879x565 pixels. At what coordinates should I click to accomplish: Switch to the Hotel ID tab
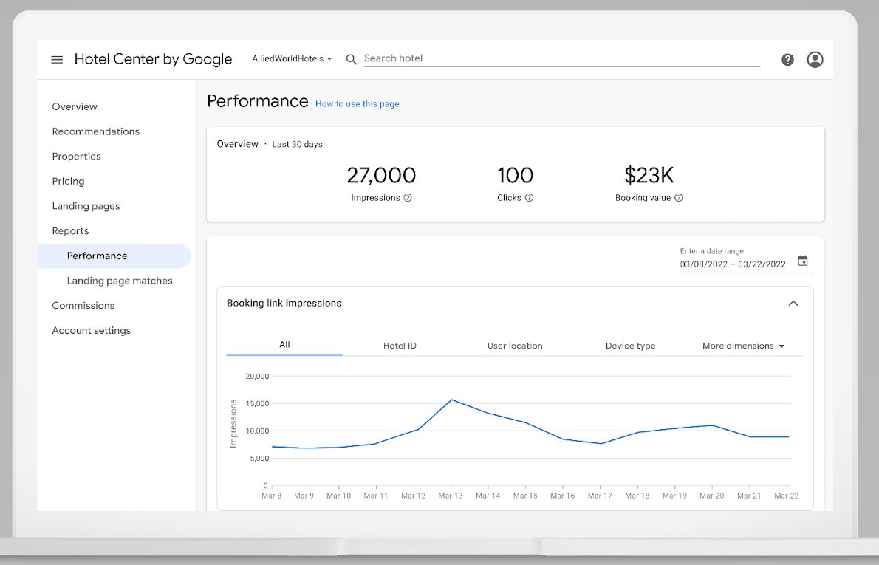400,346
